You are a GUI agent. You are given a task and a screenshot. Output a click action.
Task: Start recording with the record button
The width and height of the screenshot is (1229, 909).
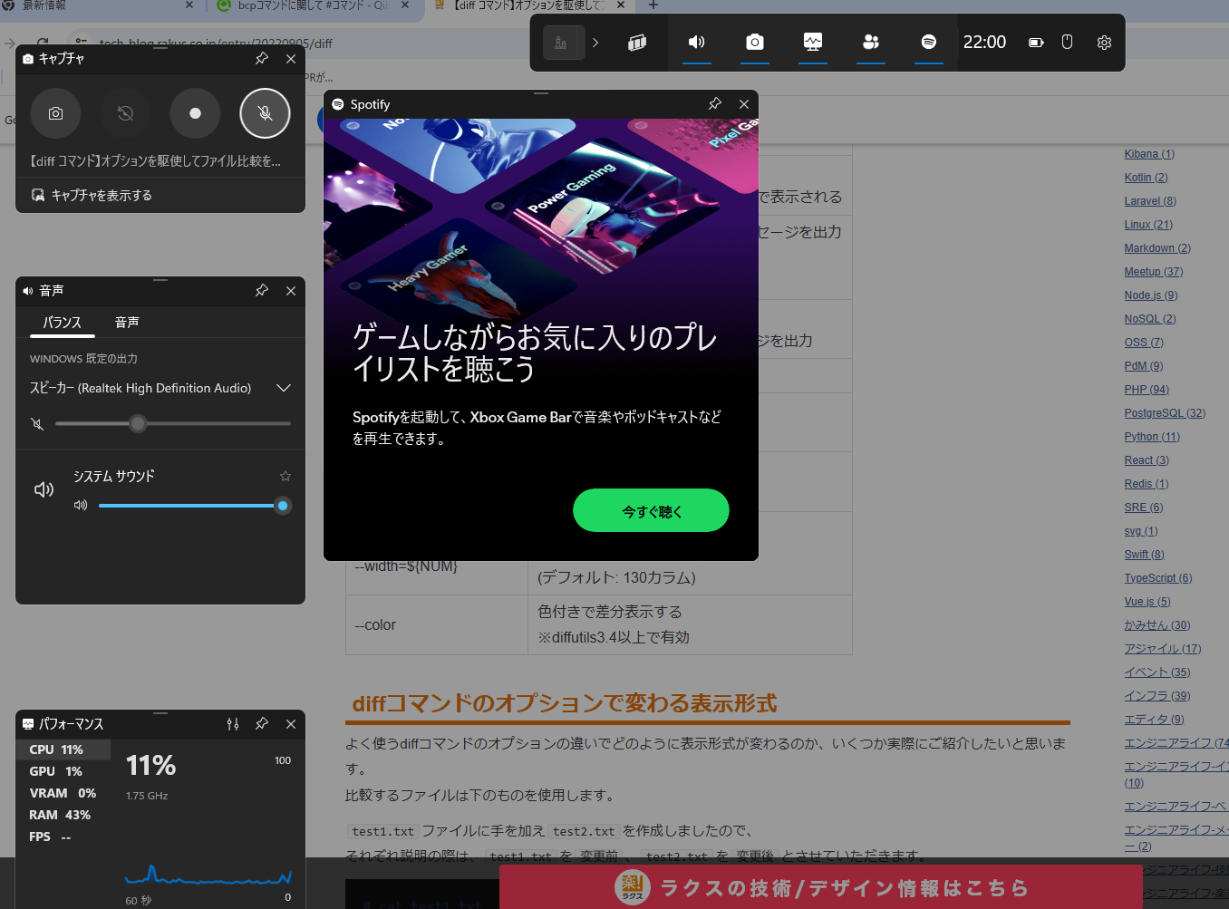pyautogui.click(x=195, y=113)
